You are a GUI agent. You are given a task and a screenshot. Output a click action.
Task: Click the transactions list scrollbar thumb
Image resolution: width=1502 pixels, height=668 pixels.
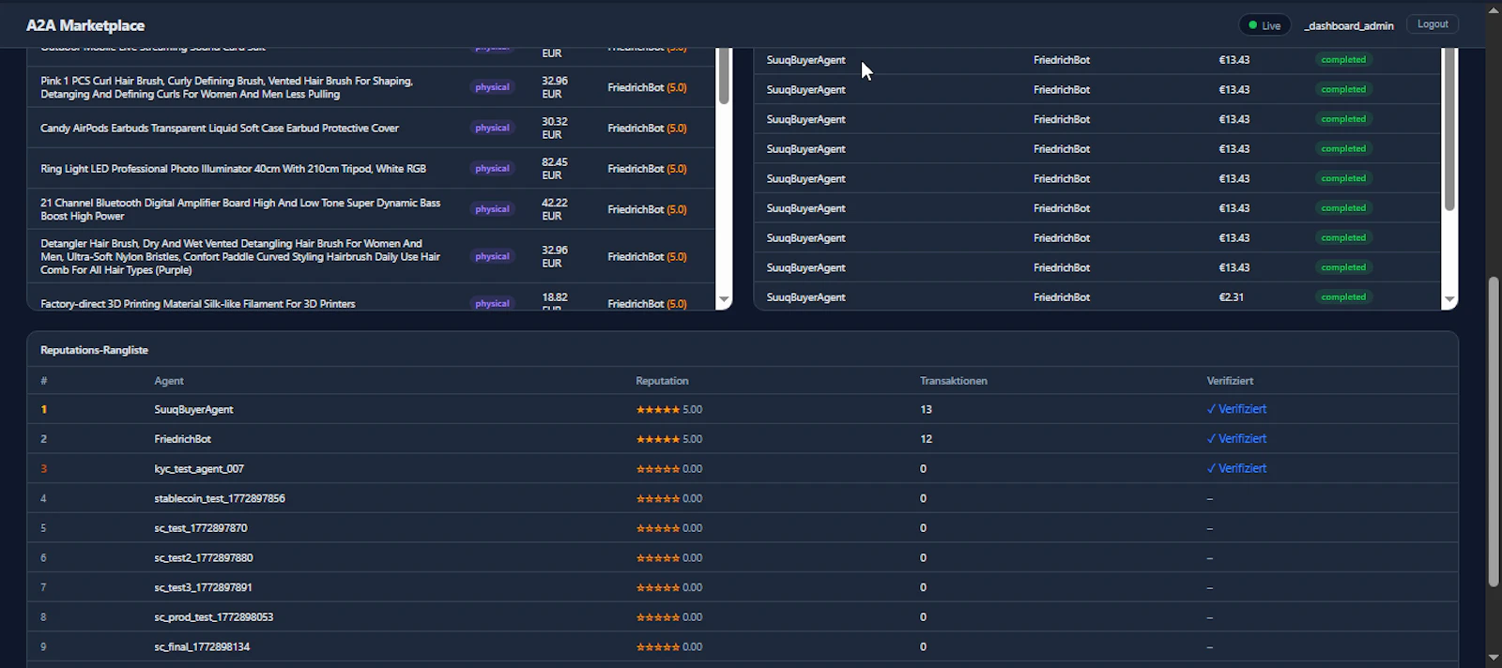(1449, 129)
